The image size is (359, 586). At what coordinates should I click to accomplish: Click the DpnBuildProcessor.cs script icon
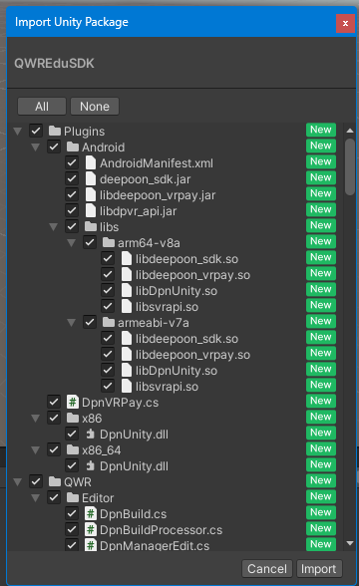pyautogui.click(x=91, y=529)
